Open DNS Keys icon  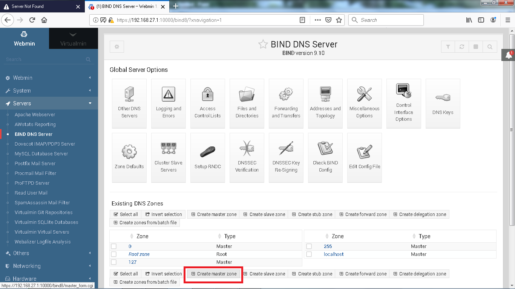click(443, 103)
